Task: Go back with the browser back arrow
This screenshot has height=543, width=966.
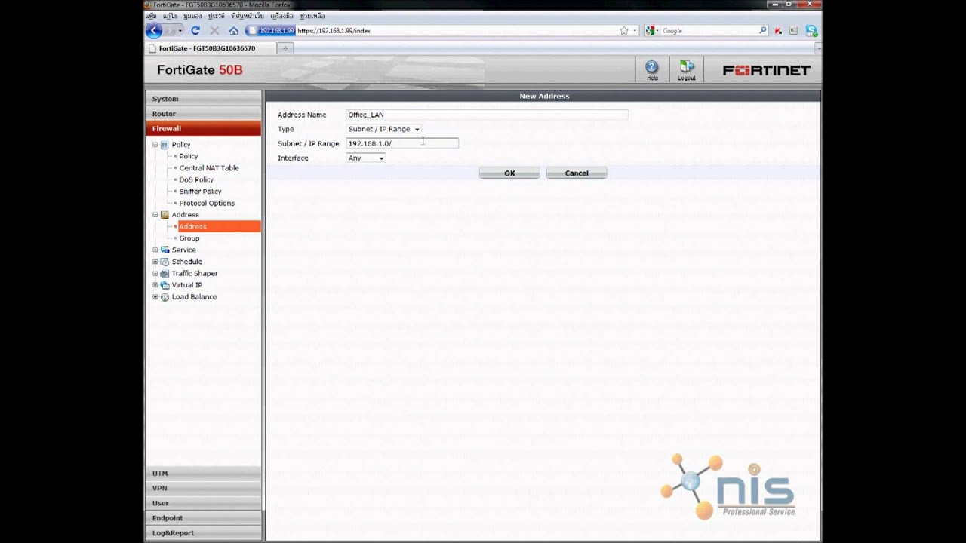Action: coord(154,31)
